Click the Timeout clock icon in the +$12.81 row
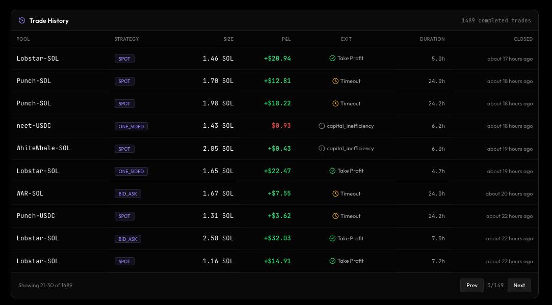The height and width of the screenshot is (305, 552). pyautogui.click(x=335, y=81)
